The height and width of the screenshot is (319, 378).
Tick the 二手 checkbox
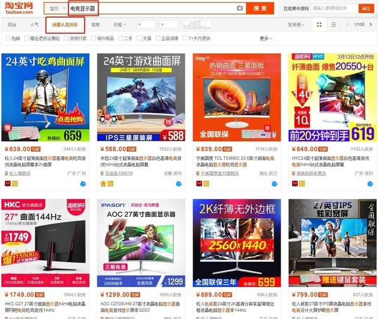(120, 38)
